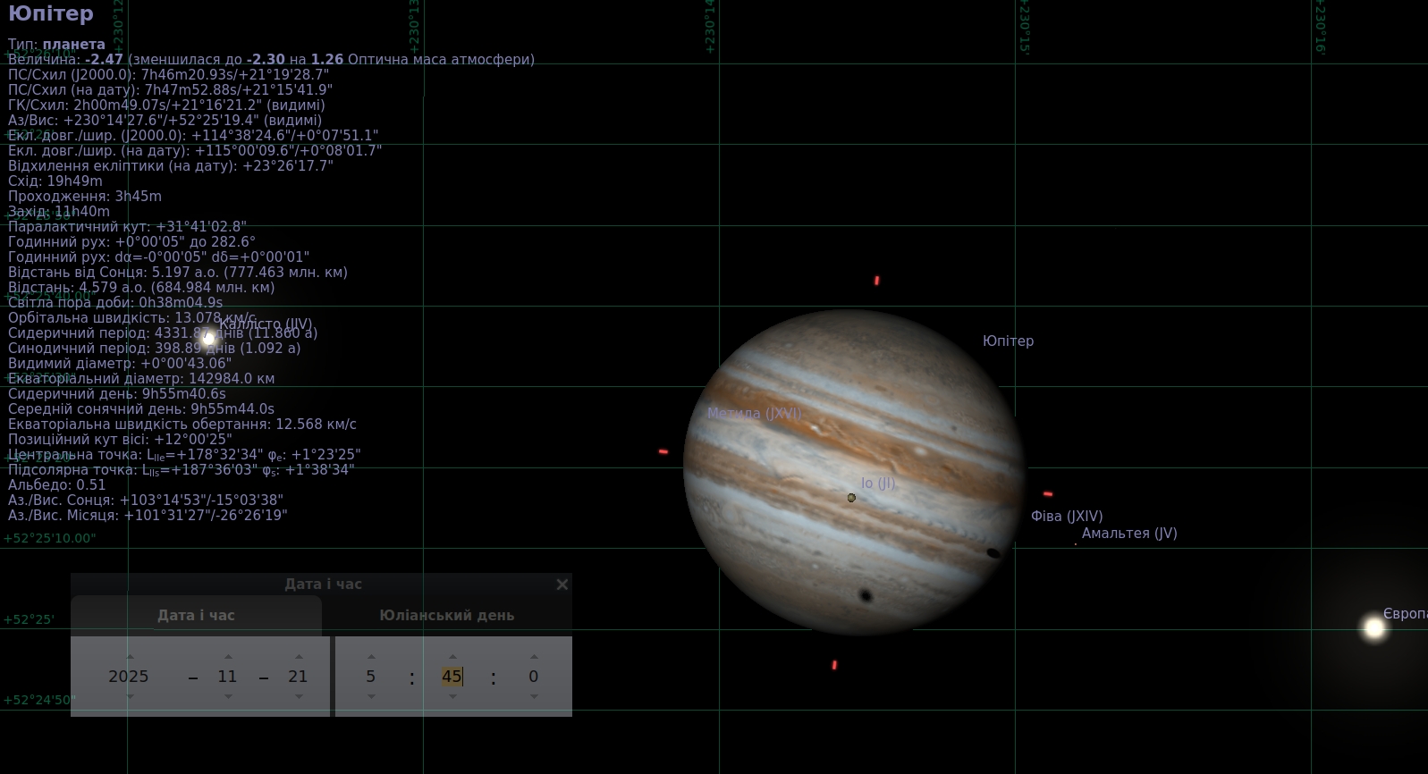The height and width of the screenshot is (774, 1428).
Task: Click the dark moon shadow near Jupiter's bottom
Action: click(865, 595)
